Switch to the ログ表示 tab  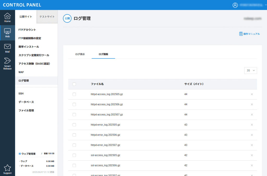pyautogui.click(x=80, y=54)
